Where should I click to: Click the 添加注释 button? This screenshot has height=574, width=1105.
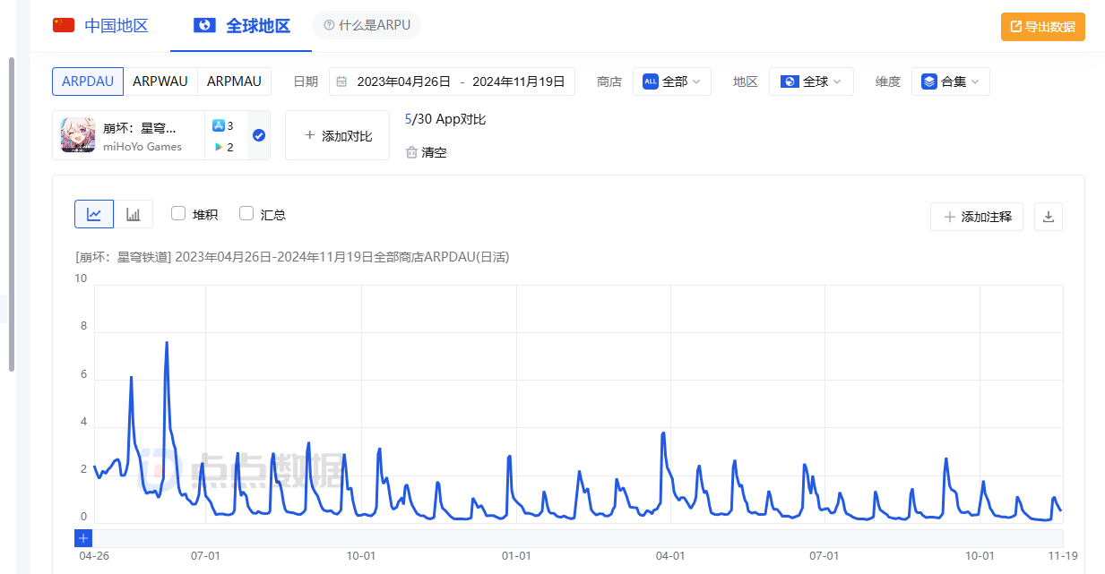tap(977, 217)
